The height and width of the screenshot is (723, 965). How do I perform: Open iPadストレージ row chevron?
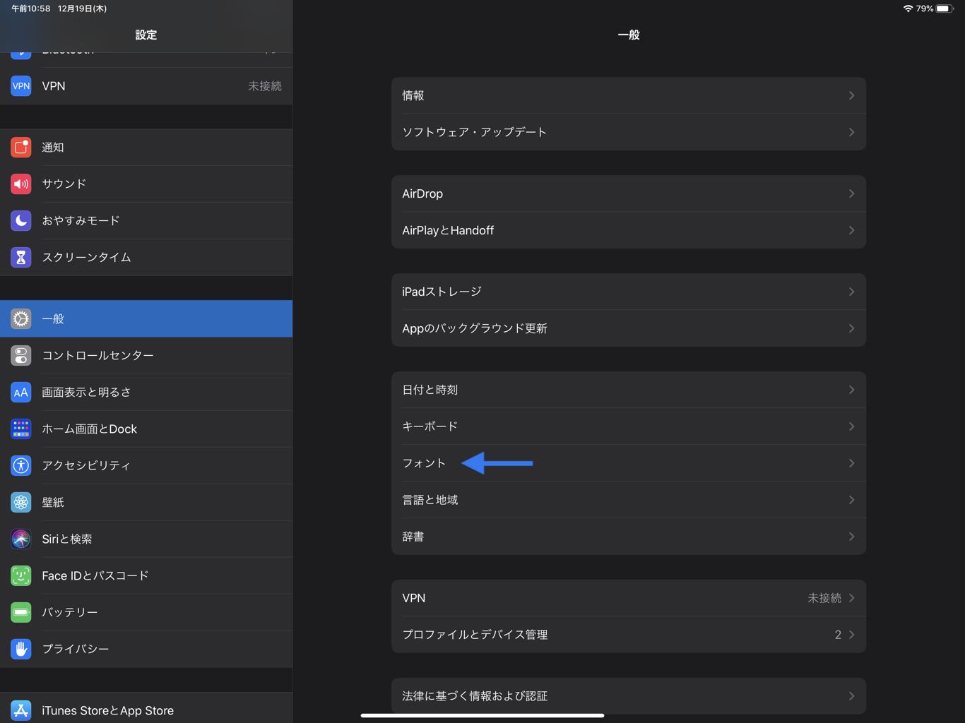[x=851, y=292]
